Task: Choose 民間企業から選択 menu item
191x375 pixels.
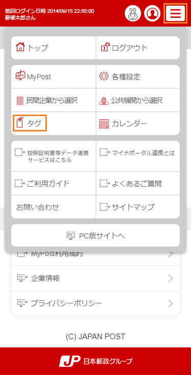Action: tap(53, 100)
